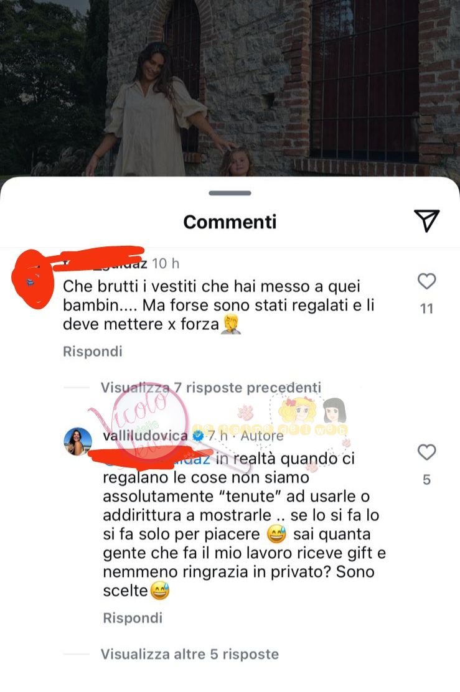Open the likes count 11
The height and width of the screenshot is (692, 460).
pyautogui.click(x=426, y=309)
